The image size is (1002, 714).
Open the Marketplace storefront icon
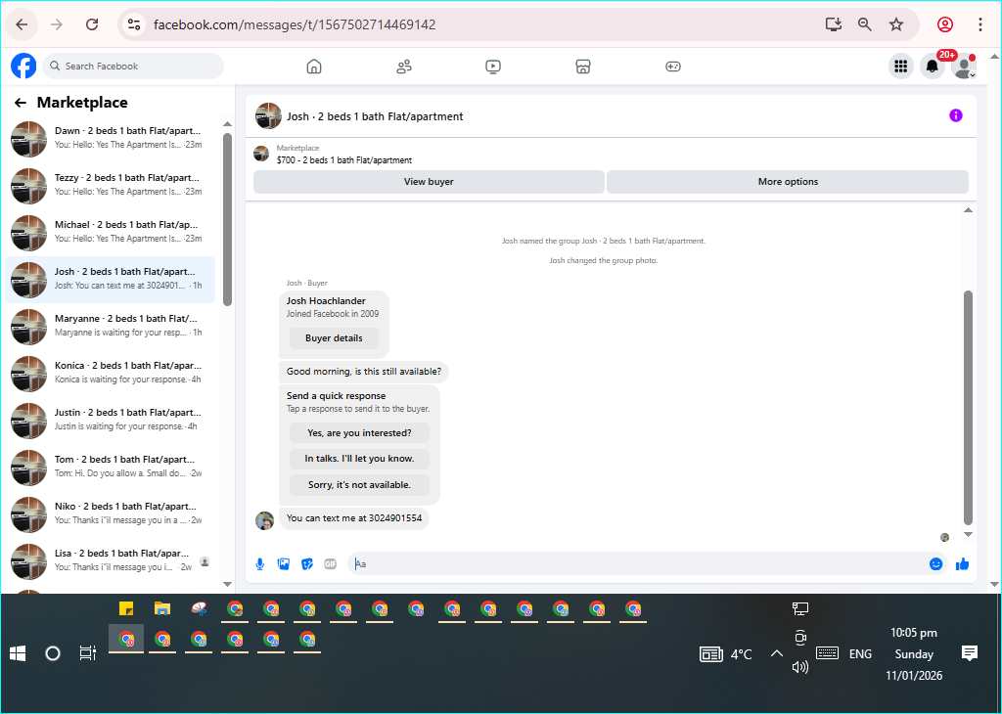click(583, 67)
